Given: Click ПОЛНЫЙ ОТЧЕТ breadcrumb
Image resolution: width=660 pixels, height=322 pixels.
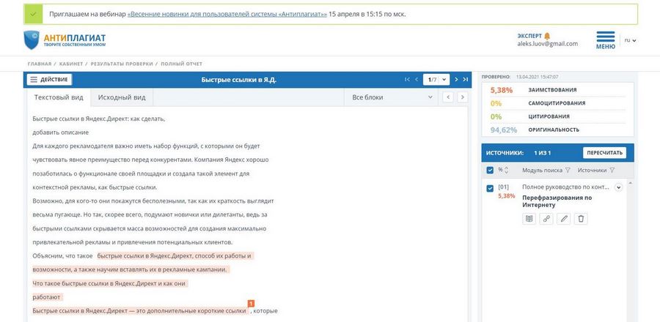Looking at the screenshot, I should (x=181, y=64).
